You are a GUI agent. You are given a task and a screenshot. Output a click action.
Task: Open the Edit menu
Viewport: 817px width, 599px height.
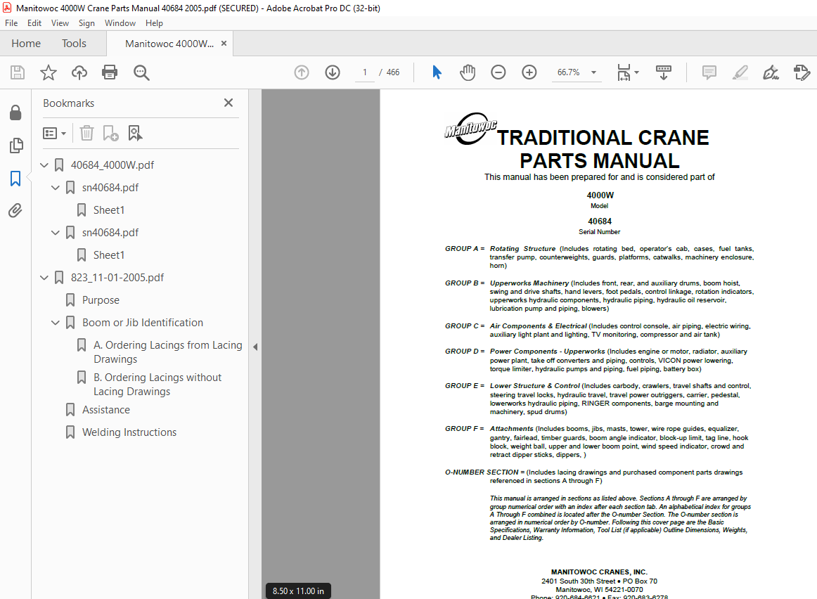[x=34, y=23]
